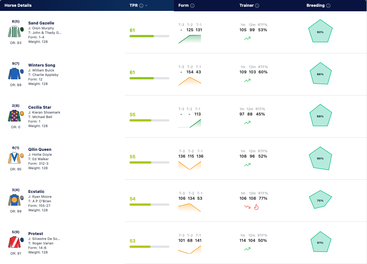Click the Breeding column info icon
This screenshot has width=367, height=264.
[x=328, y=6]
